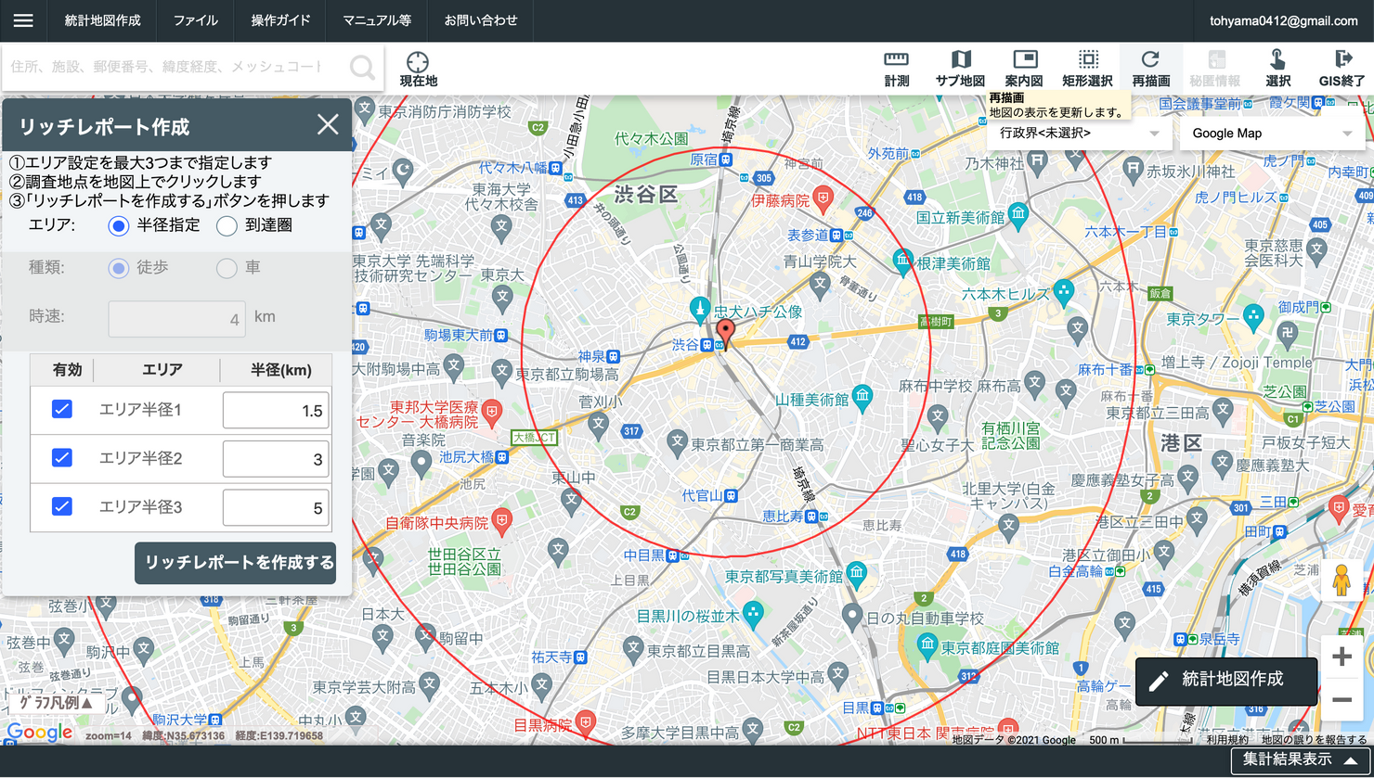Open the マニュアル等 menu
Screen dimensions: 1374x778
[377, 20]
